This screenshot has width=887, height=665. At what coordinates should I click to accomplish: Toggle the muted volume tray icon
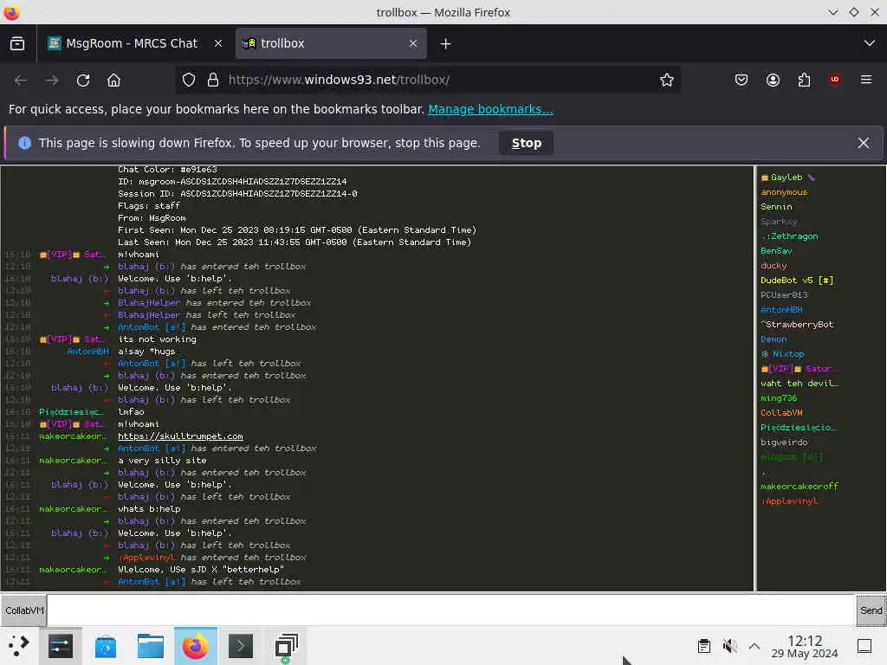click(729, 646)
